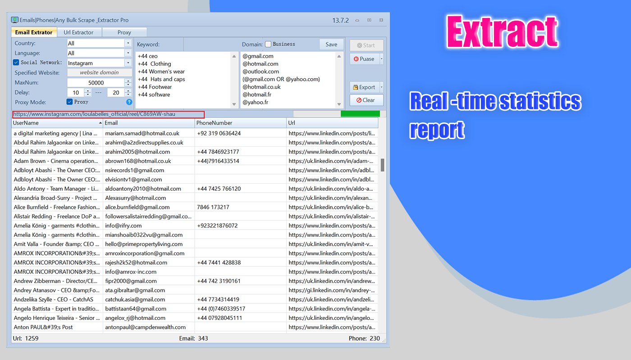Select the '+44 Clothing' keyword line

click(155, 64)
